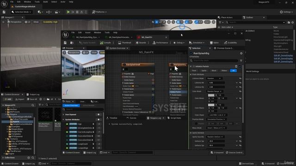Screen dimensions: 296x166
Task: Click the Baker button in Niagara toolbar
Action: click(x=214, y=43)
